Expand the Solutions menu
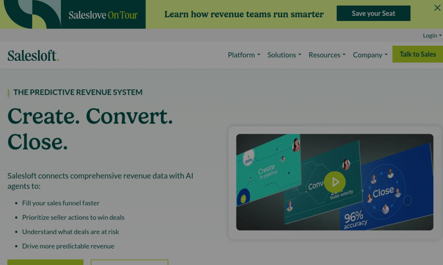This screenshot has height=265, width=443. 284,55
